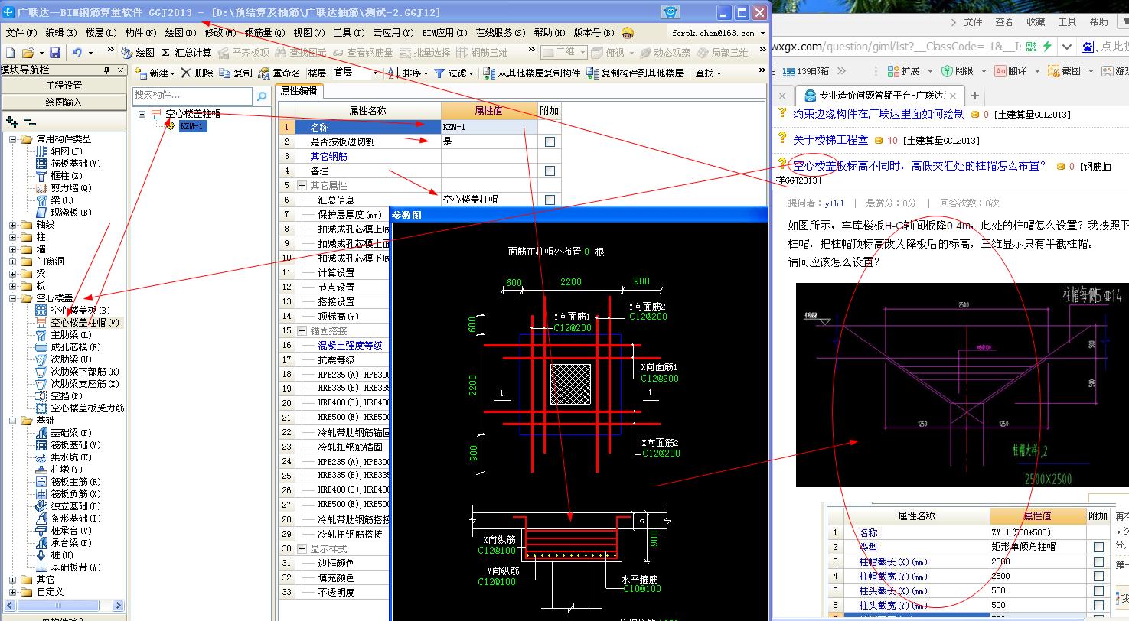Toggle 类型 checkbox in browser property table
1129x621 pixels.
click(x=1098, y=547)
